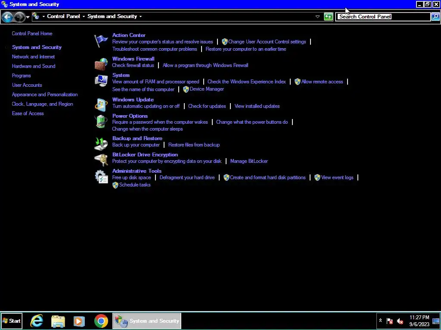Open Device Manager link

(x=207, y=89)
